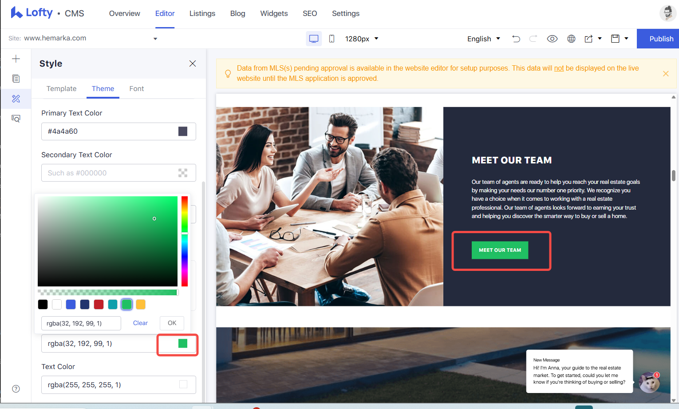Image resolution: width=679 pixels, height=409 pixels.
Task: Open Primary Text Color swatch
Action: [183, 131]
